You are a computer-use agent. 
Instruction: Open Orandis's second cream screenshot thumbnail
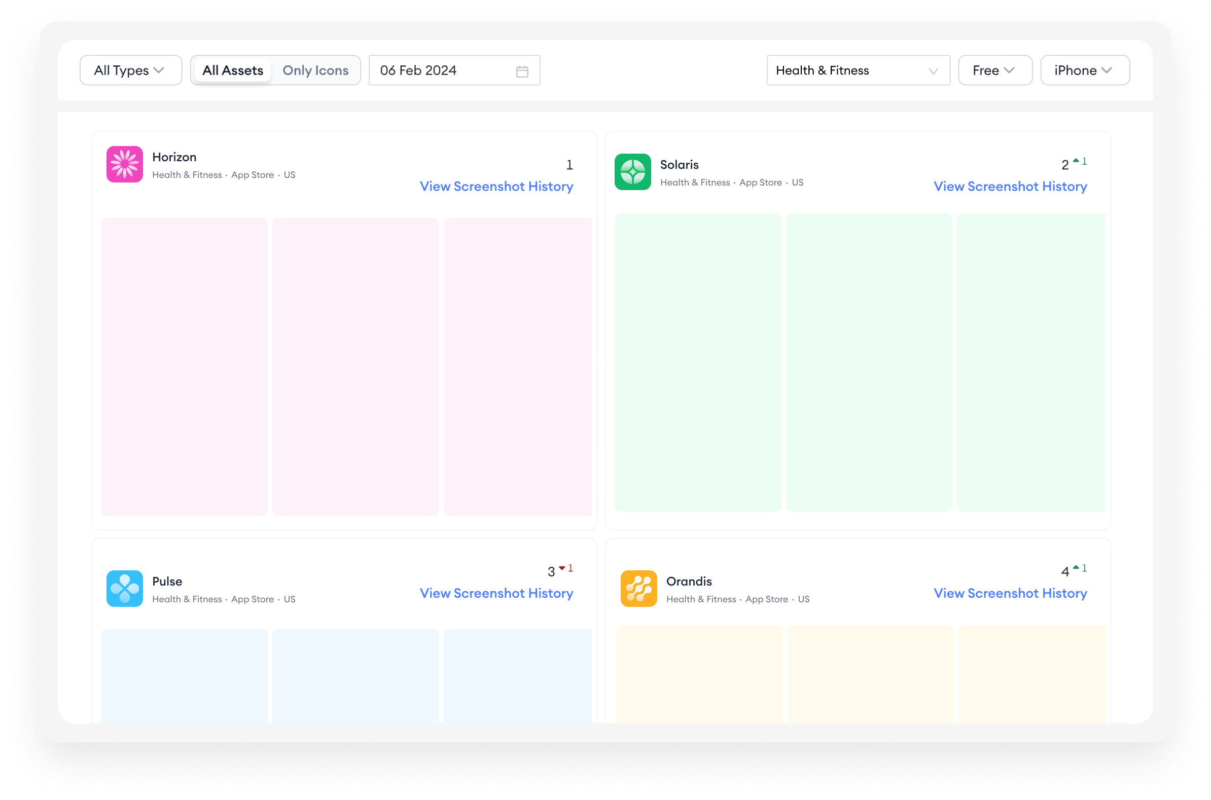(870, 674)
